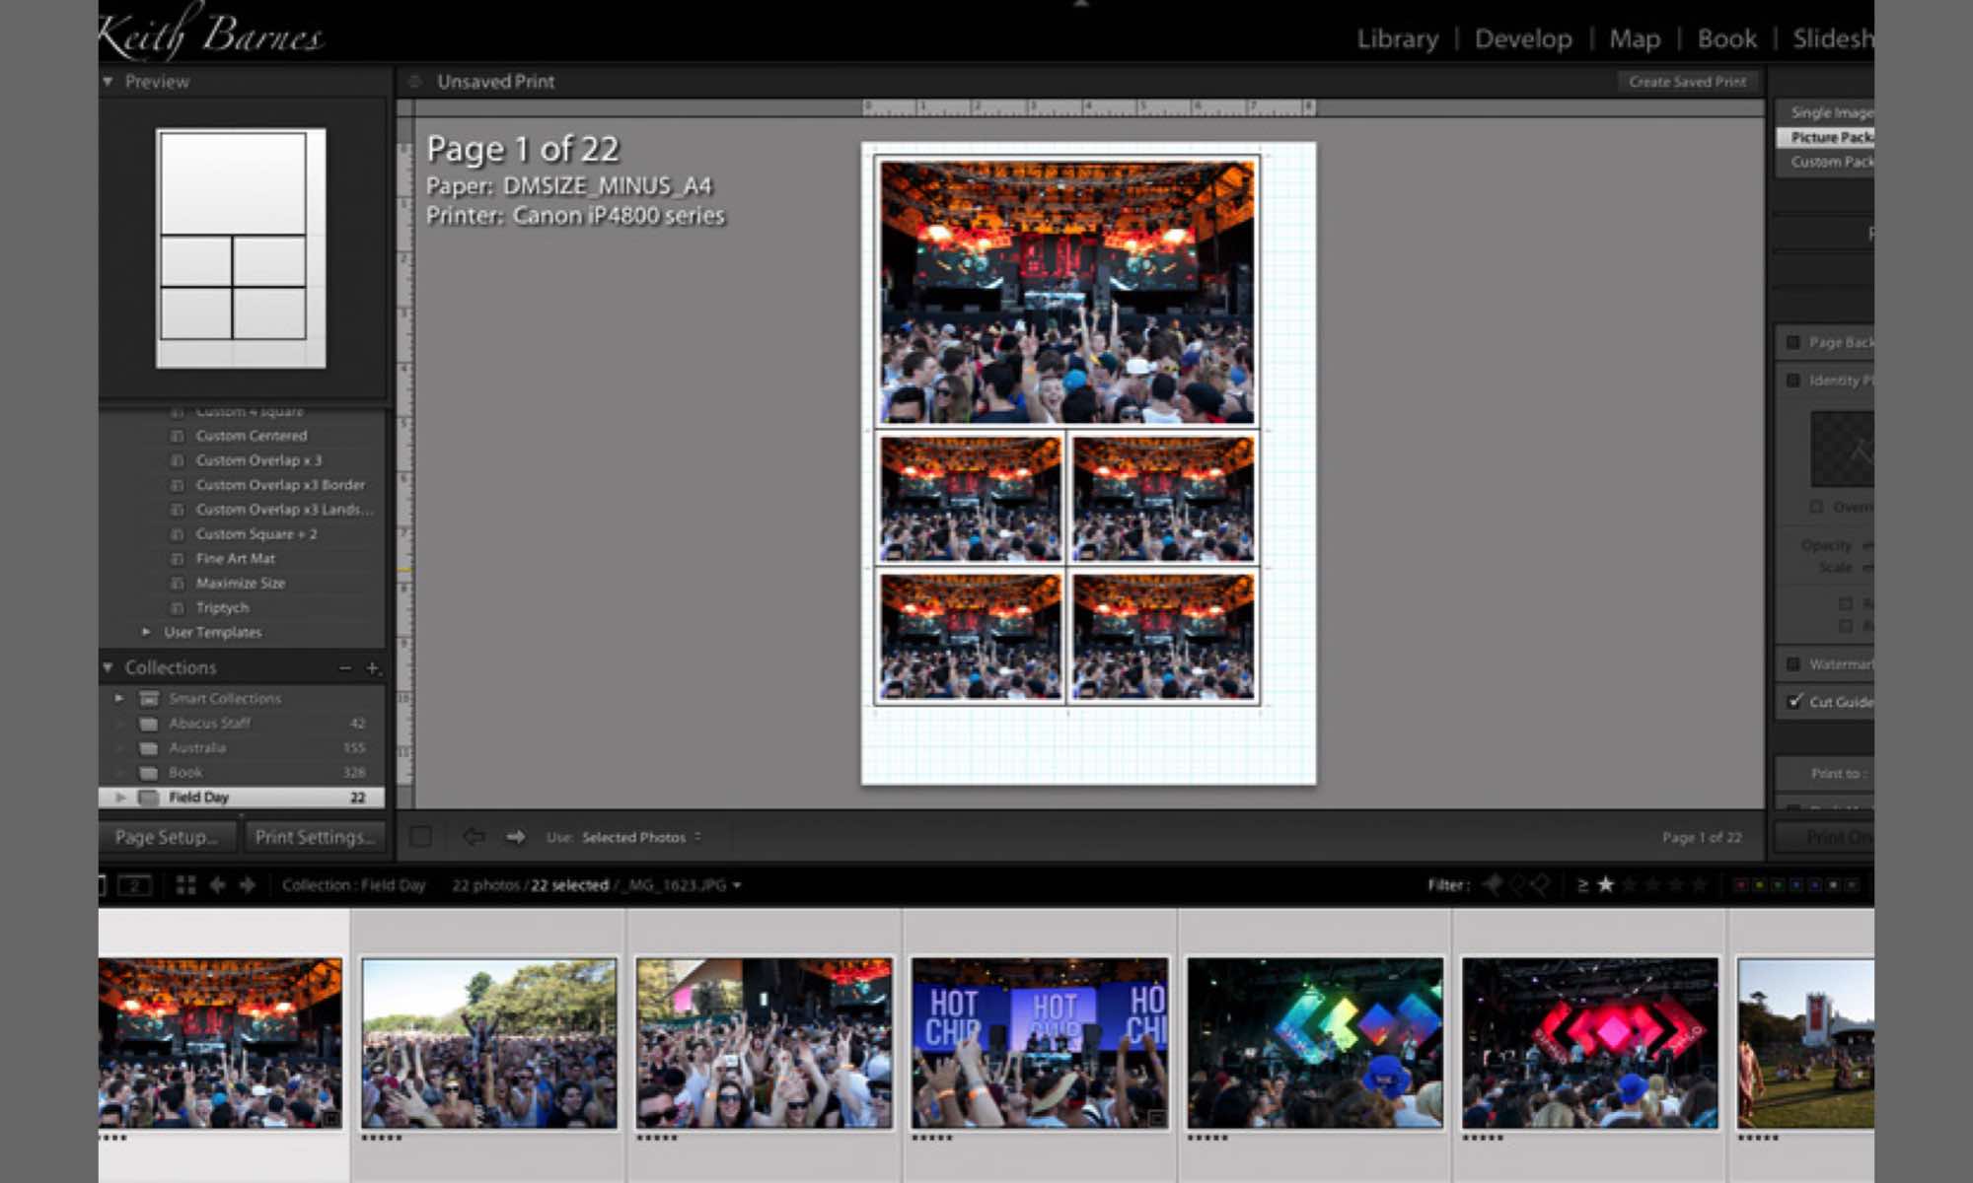
Task: Switch to the Map module
Action: [1635, 38]
